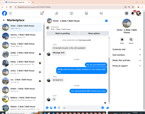Expand the Customize chat section
This screenshot has width=145, height=114.
click(x=127, y=49)
